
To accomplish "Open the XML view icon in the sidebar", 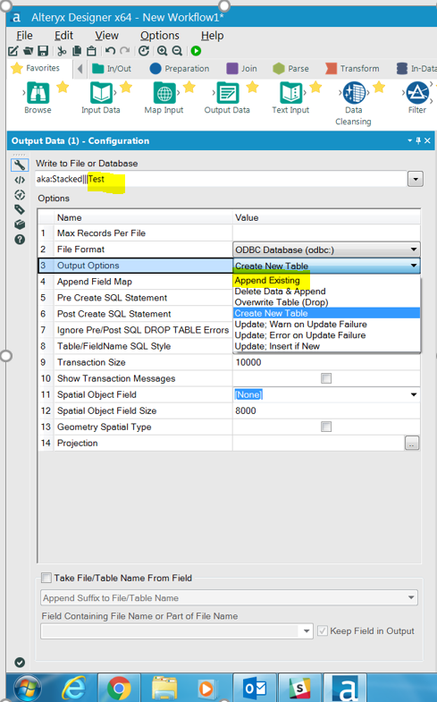I will [x=20, y=180].
